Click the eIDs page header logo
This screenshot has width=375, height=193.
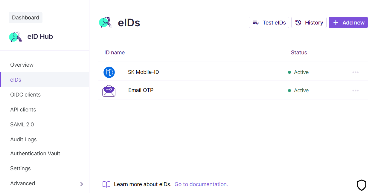tap(106, 23)
